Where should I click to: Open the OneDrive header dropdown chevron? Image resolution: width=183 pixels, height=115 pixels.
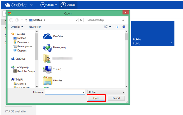32,5
